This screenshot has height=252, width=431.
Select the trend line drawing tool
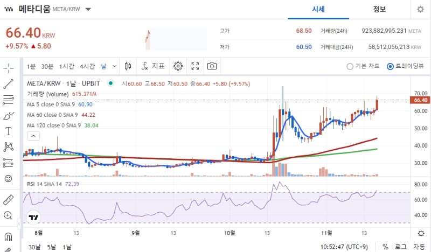[8, 84]
